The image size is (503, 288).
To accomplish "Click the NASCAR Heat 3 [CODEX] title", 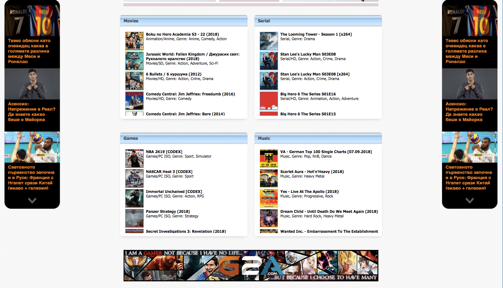I will tap(169, 172).
